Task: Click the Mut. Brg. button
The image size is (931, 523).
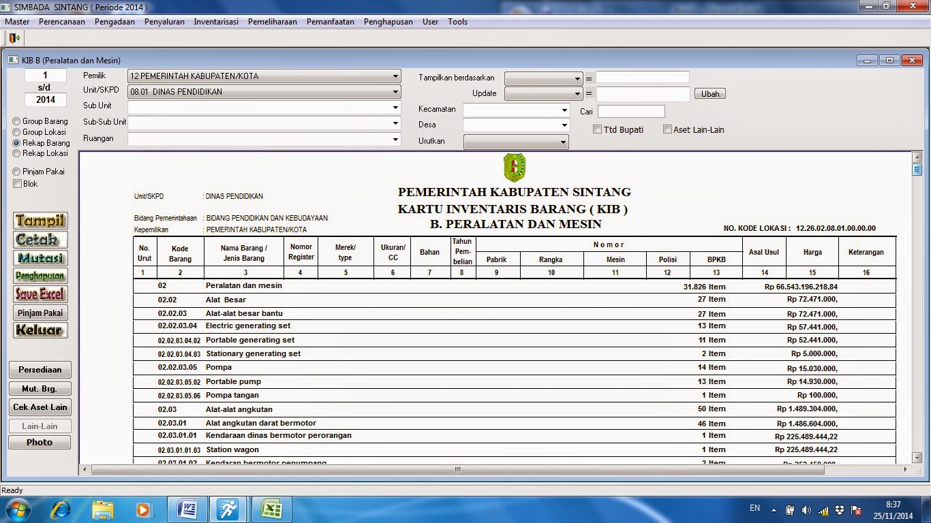Action: 40,389
